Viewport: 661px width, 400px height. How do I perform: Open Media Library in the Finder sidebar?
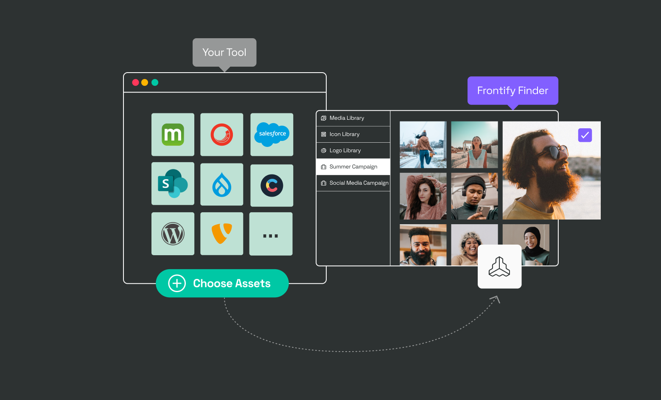coord(353,118)
